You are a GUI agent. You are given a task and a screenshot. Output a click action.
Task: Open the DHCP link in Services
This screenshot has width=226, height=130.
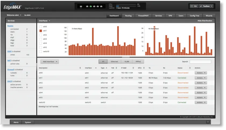[10, 81]
